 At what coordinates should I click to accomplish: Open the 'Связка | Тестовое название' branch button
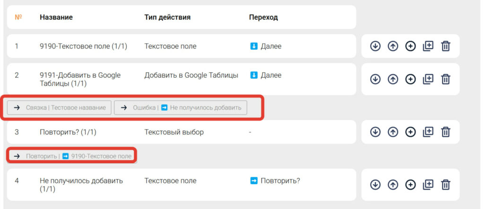pos(59,107)
